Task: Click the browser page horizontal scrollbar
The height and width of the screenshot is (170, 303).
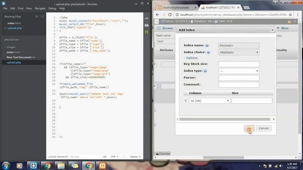Action: click(x=223, y=157)
